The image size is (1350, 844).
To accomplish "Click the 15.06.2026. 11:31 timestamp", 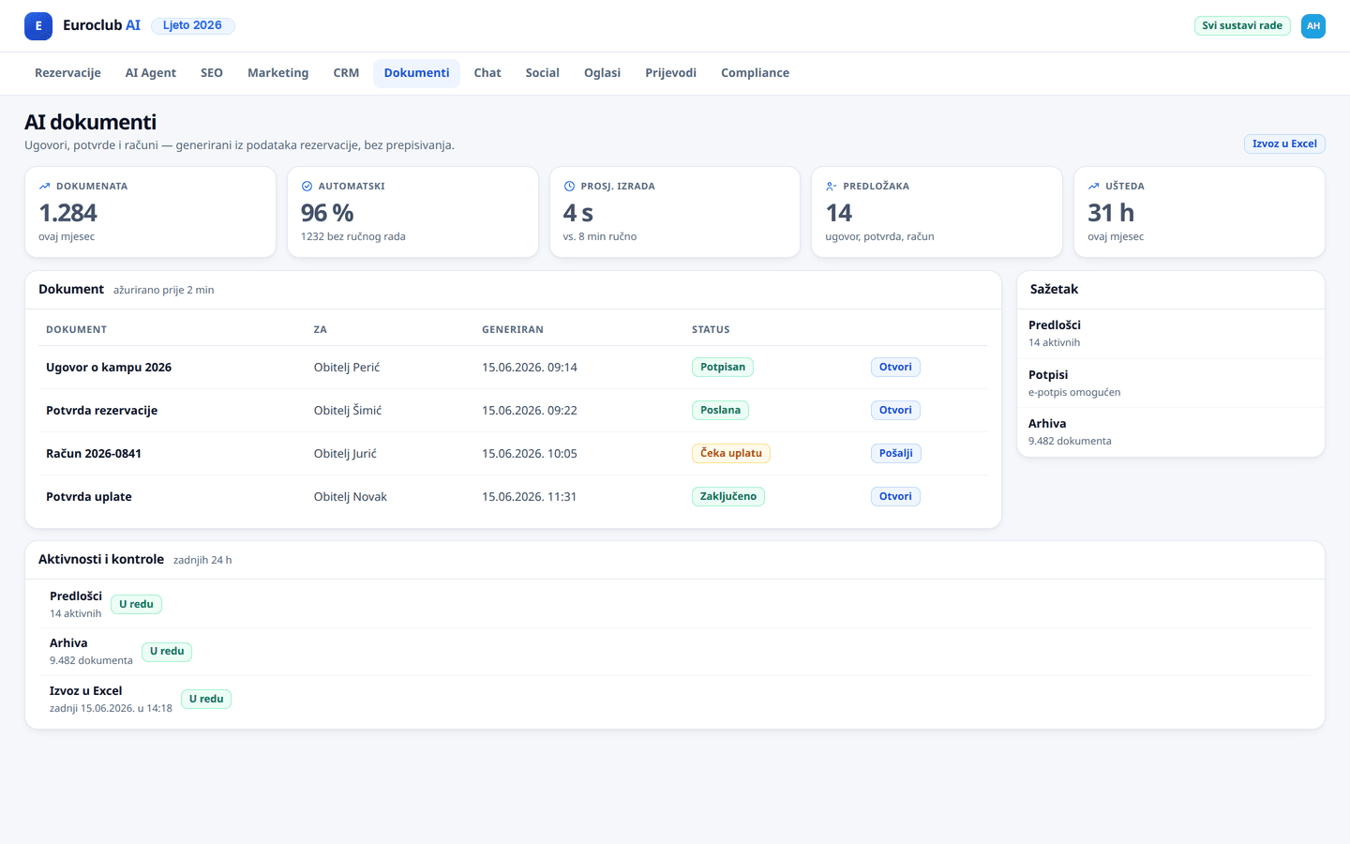I will pos(530,497).
